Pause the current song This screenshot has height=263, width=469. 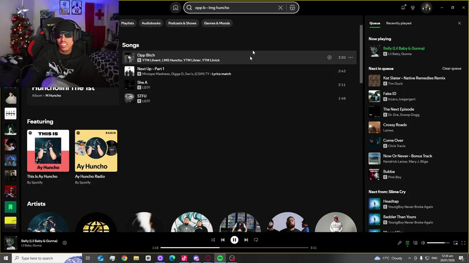click(x=234, y=240)
